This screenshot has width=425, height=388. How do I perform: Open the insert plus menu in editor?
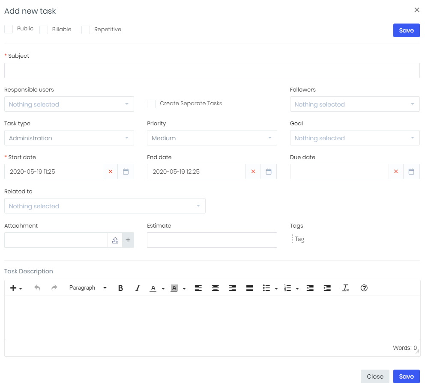[16, 288]
